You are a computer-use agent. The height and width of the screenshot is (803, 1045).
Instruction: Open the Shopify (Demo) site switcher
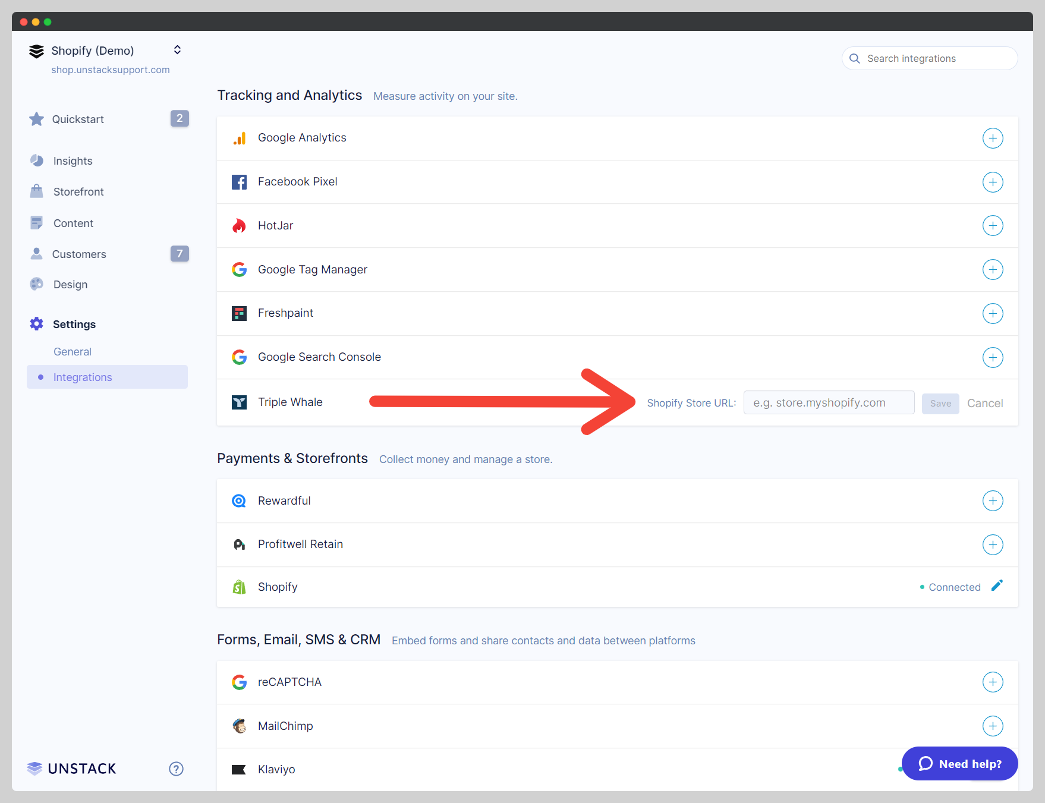coord(177,50)
